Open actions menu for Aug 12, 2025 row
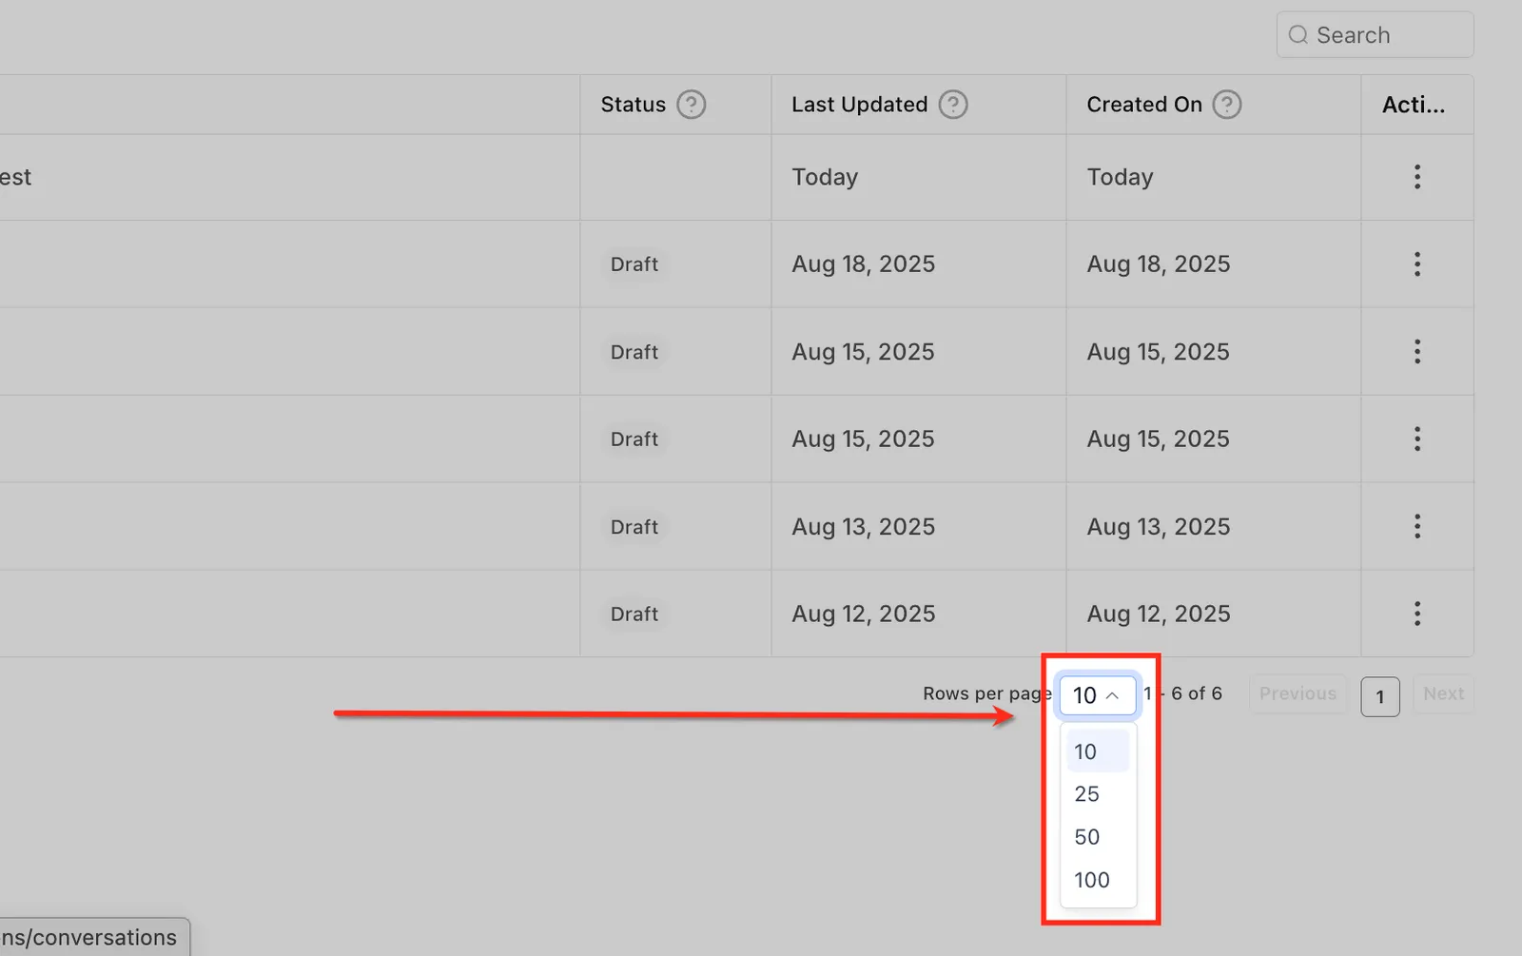Viewport: 1522px width, 956px height. [1417, 615]
